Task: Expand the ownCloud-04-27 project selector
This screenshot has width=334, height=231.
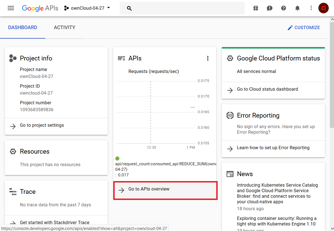Action: point(87,8)
